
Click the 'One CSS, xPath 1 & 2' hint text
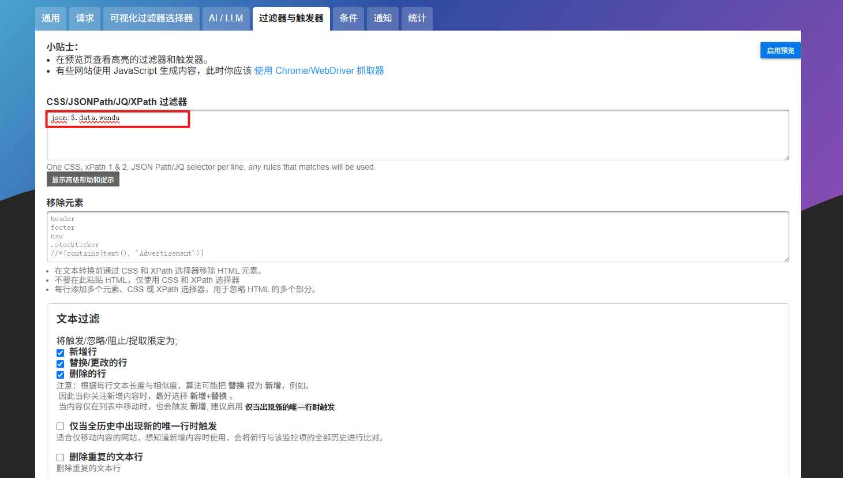click(211, 167)
